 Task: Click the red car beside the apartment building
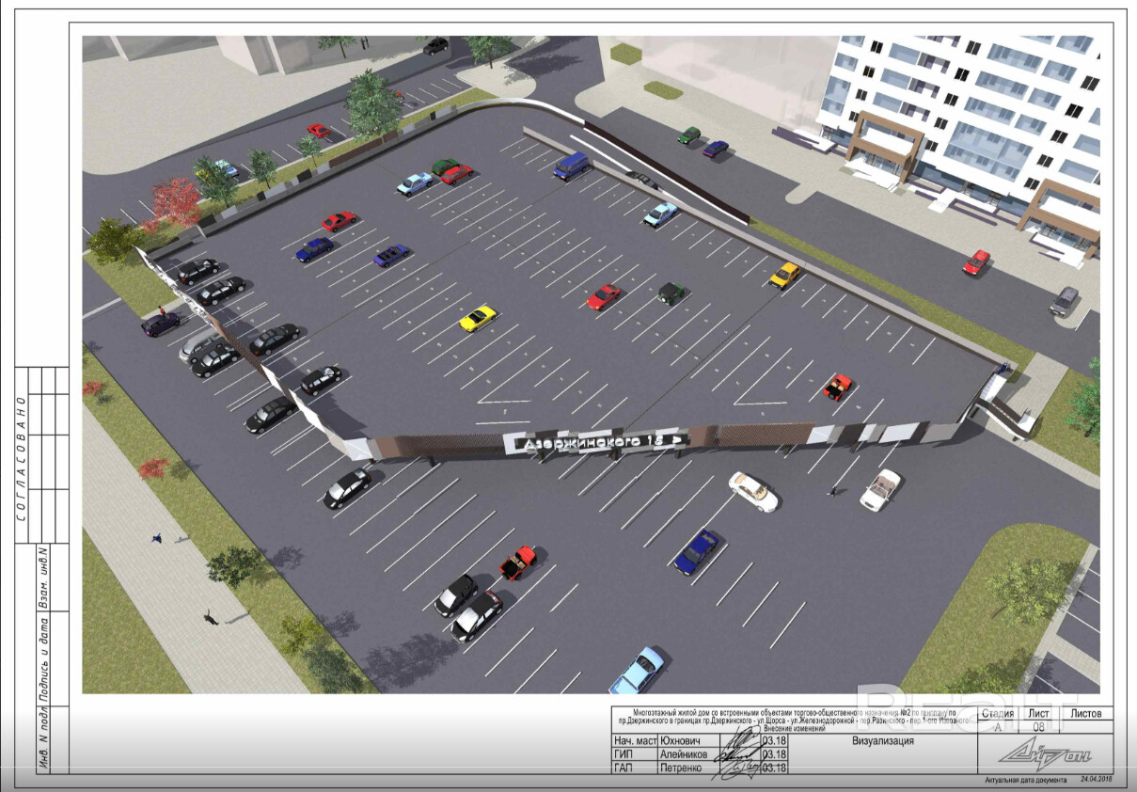pyautogui.click(x=977, y=261)
